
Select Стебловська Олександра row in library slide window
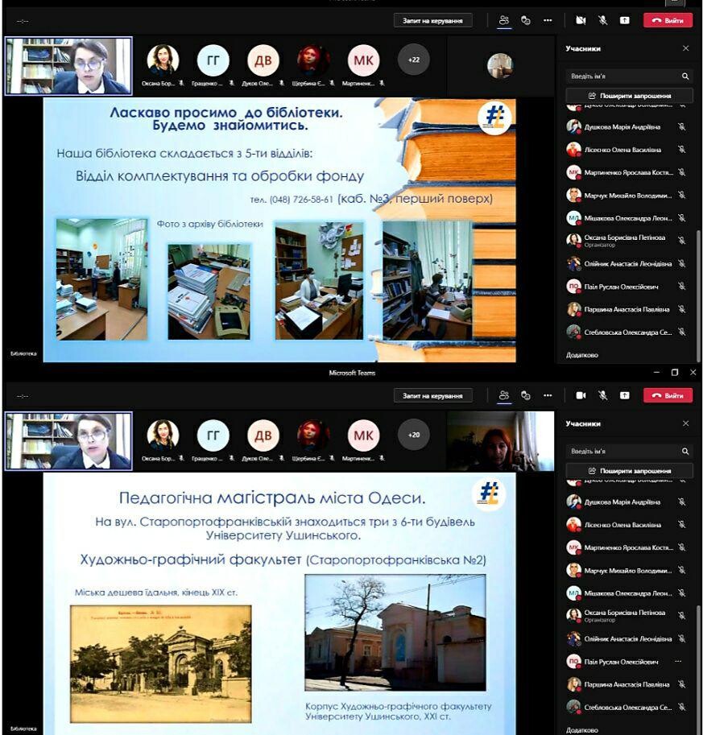pos(626,332)
